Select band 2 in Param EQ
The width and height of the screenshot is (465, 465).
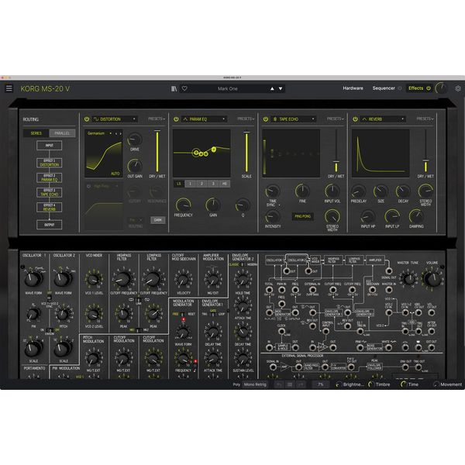(x=201, y=184)
